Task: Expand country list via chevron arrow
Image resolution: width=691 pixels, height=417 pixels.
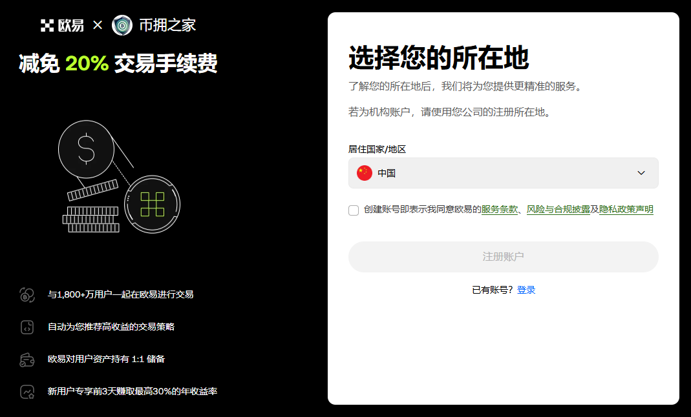Action: pos(641,173)
